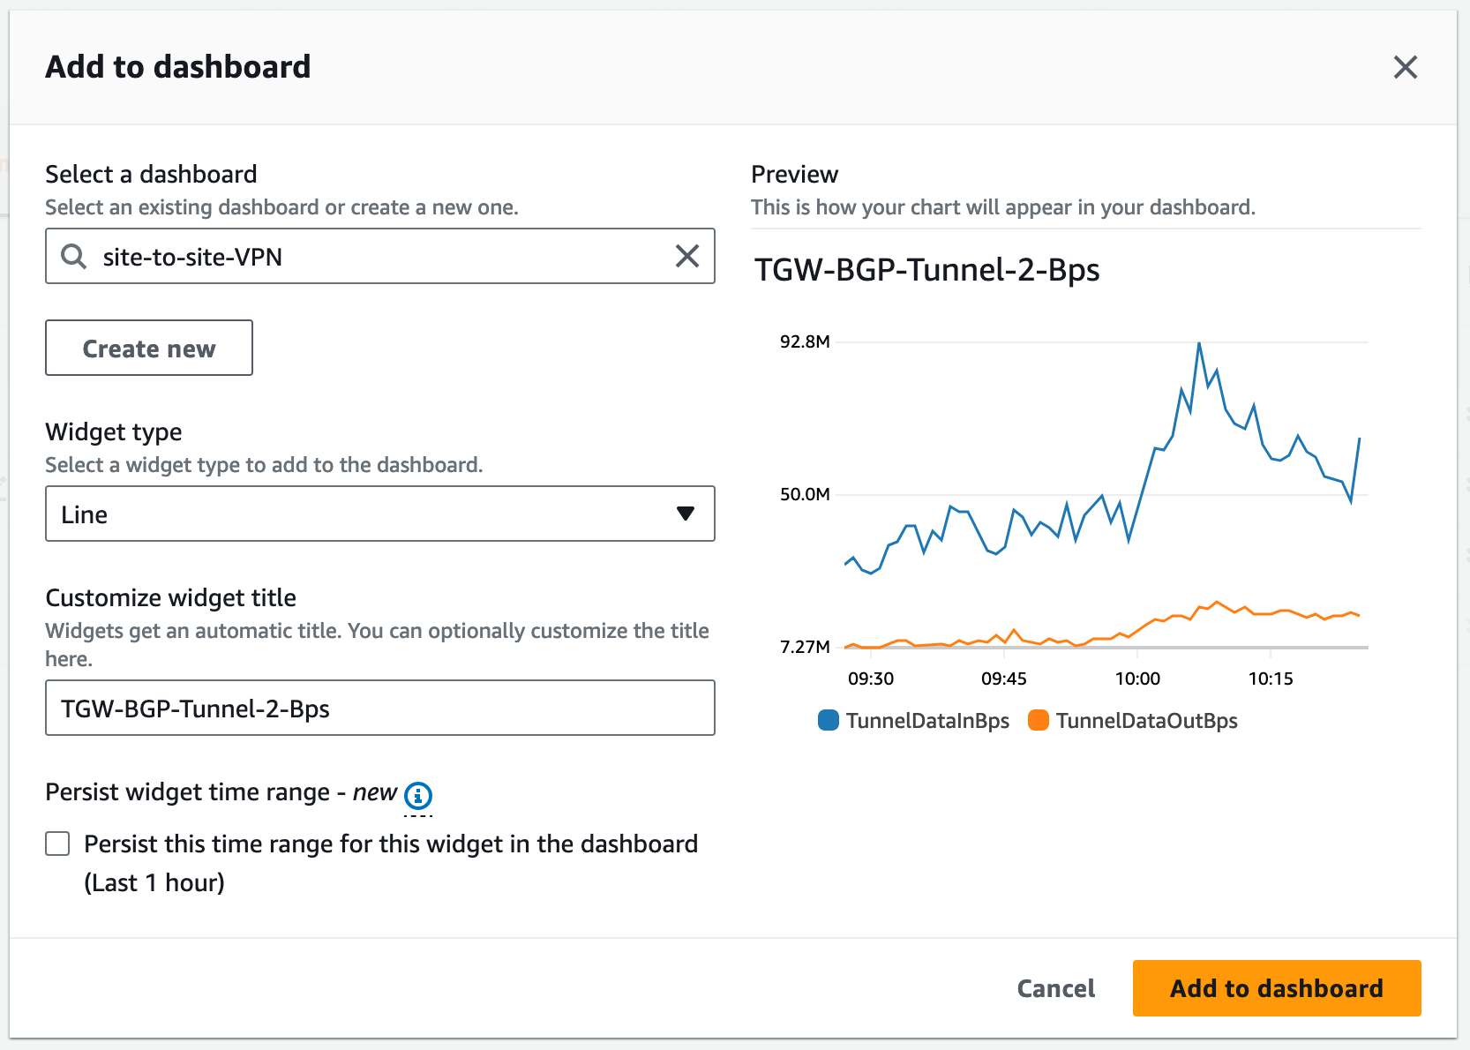
Task: Open the Line widget type dropdown
Action: 380,514
